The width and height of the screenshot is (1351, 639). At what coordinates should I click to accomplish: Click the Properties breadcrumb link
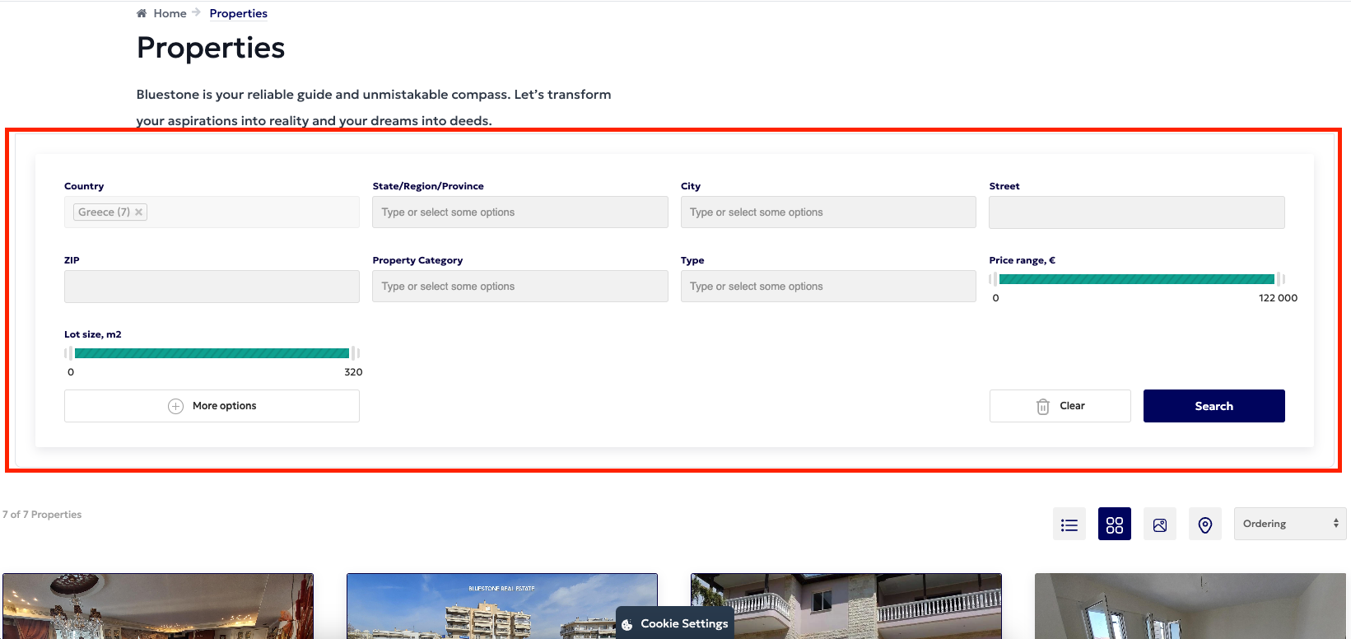[x=238, y=13]
